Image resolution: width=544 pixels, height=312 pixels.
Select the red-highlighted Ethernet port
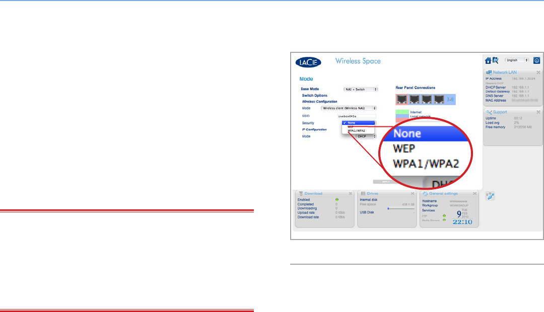[402, 100]
